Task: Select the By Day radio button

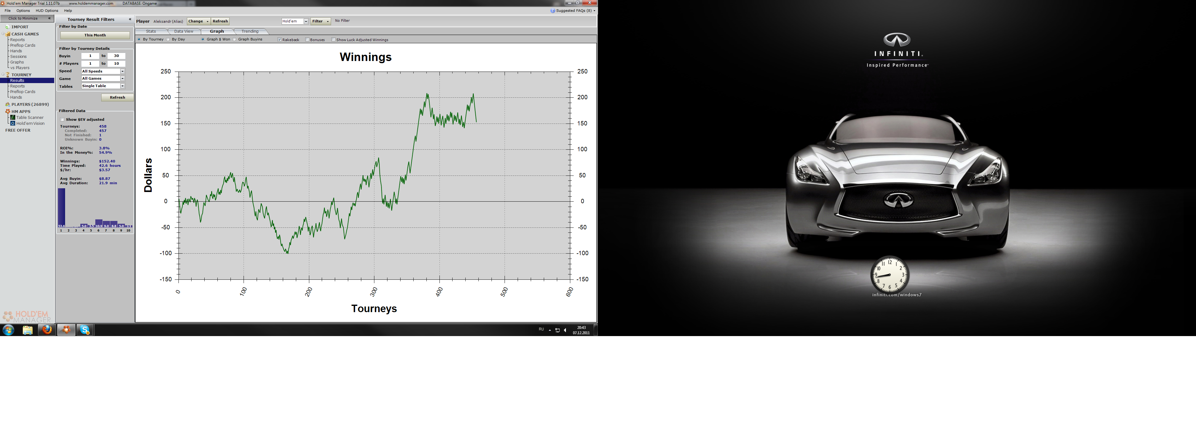Action: coord(168,40)
